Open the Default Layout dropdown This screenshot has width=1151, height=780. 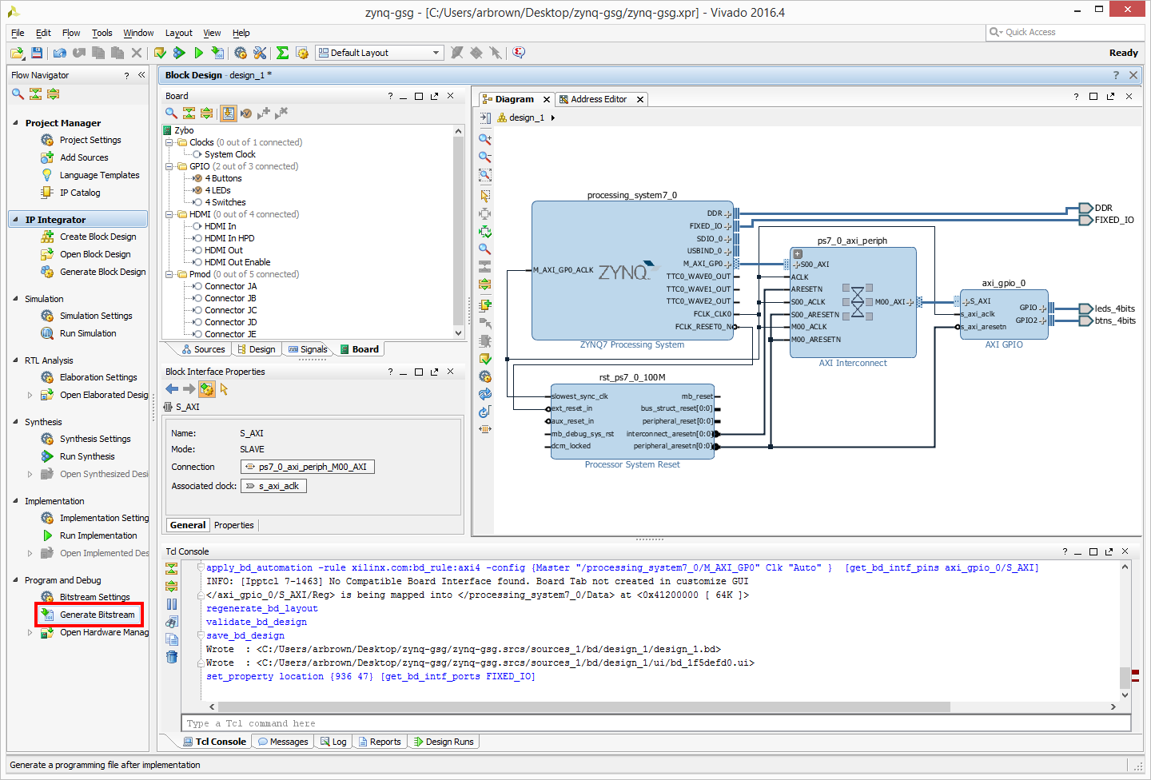point(380,53)
